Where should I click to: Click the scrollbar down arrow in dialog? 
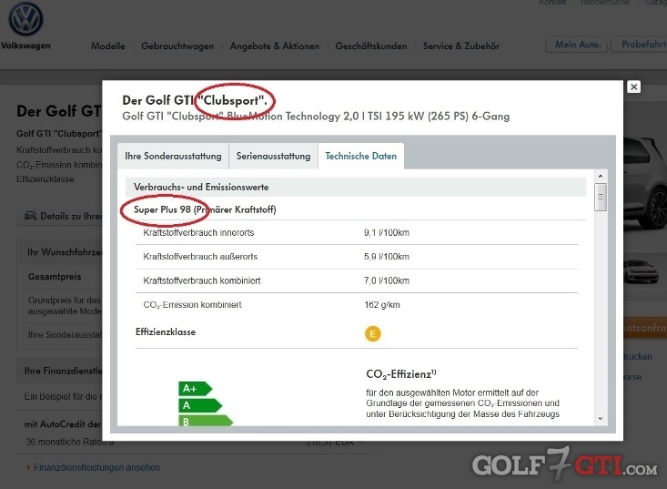click(x=601, y=419)
